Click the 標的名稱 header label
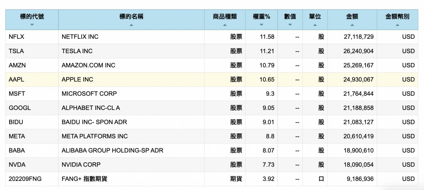The width and height of the screenshot is (424, 190). point(131,17)
